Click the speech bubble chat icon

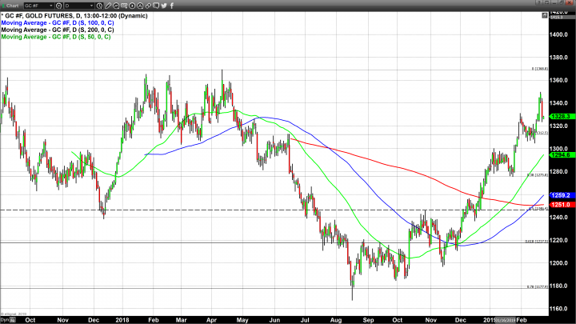point(156,6)
